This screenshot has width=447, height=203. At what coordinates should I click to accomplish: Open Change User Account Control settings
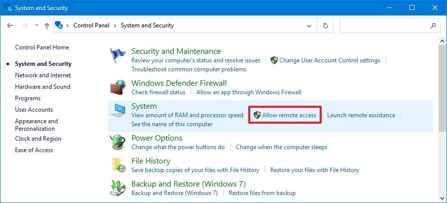pyautogui.click(x=330, y=60)
